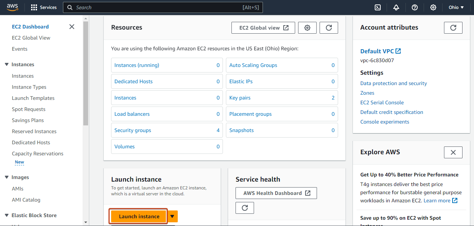The image size is (474, 226).
Task: Open Console experiments link
Action: coord(385,122)
